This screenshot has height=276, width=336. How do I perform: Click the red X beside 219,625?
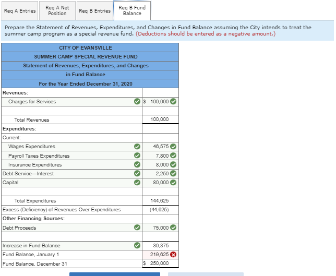pyautogui.click(x=173, y=255)
